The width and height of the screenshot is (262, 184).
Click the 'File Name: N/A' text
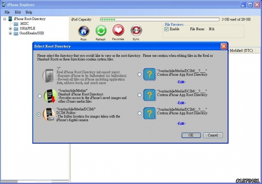pyautogui.click(x=202, y=29)
